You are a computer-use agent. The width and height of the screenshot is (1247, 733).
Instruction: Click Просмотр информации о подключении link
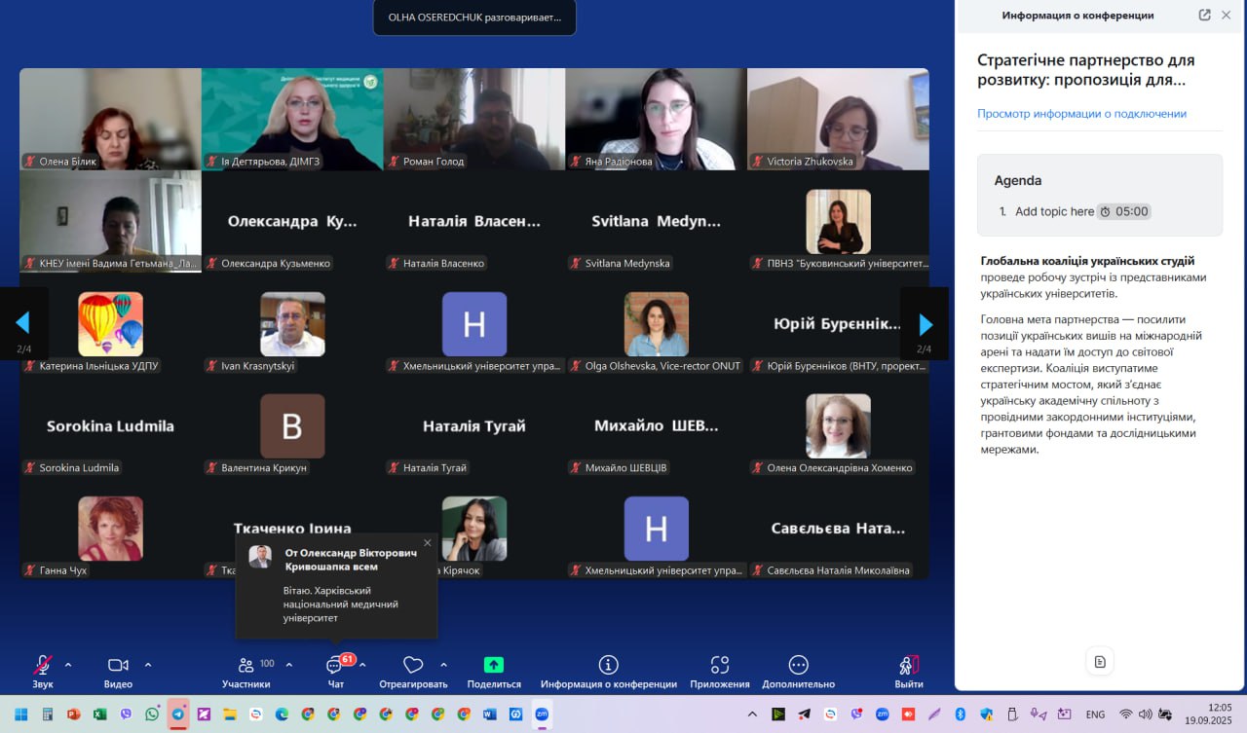[1081, 114]
